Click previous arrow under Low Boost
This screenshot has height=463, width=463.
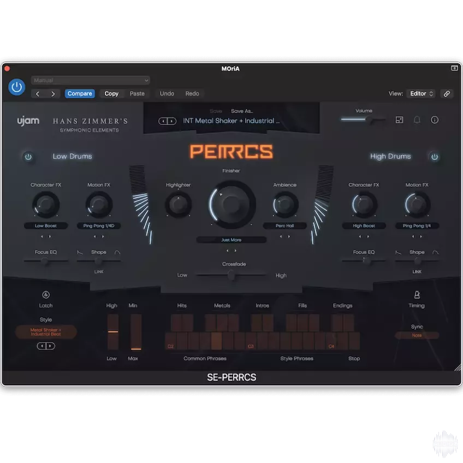(x=42, y=236)
